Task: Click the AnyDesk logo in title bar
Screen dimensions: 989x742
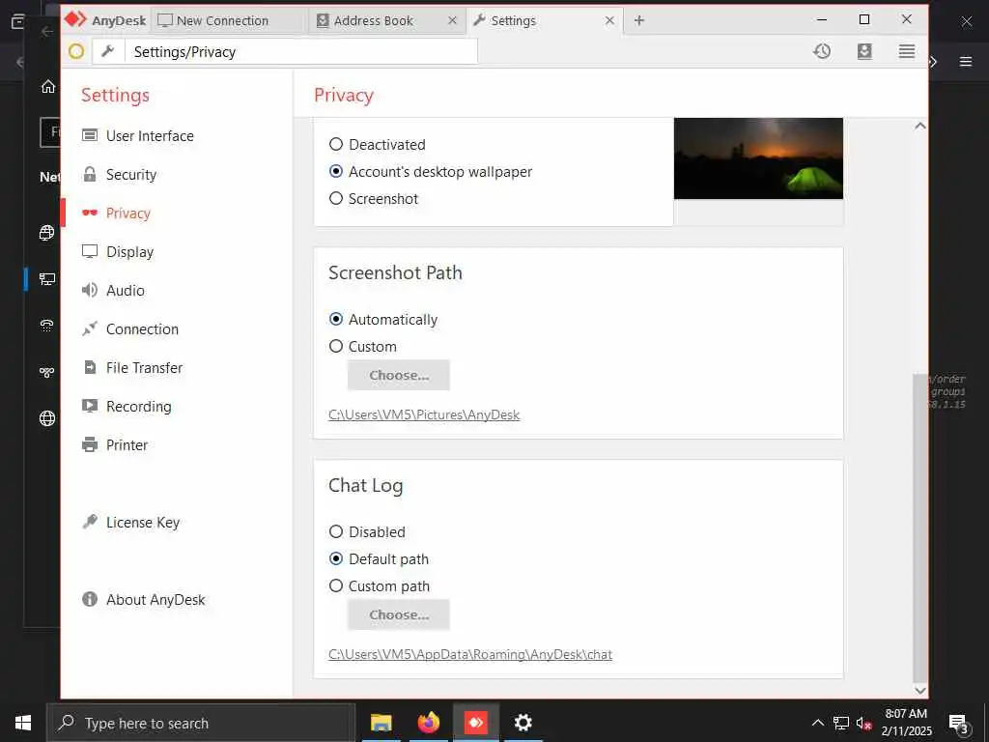Action: [75, 19]
